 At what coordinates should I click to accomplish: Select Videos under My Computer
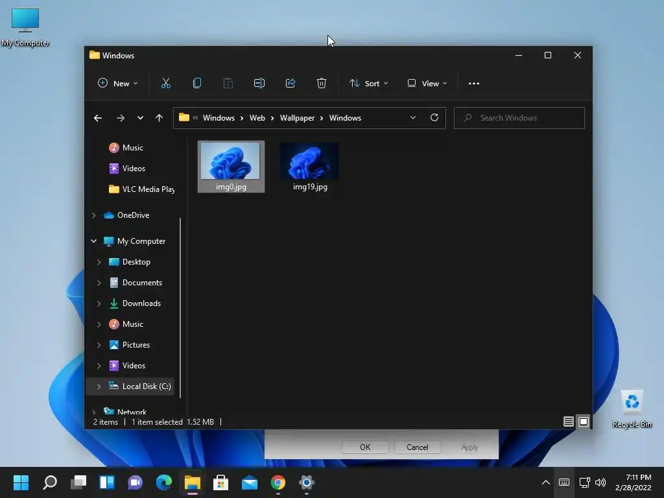click(x=134, y=366)
